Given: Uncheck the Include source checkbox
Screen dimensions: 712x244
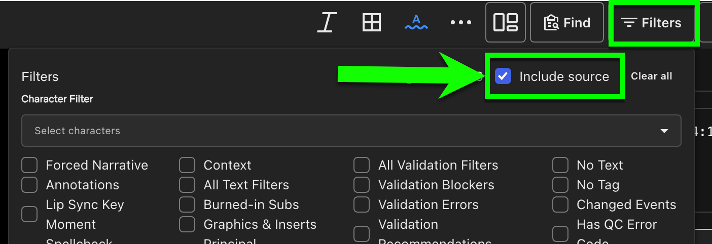Looking at the screenshot, I should [x=503, y=76].
